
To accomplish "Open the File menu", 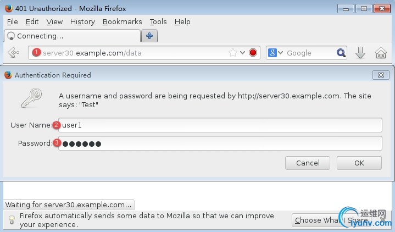I will point(12,21).
